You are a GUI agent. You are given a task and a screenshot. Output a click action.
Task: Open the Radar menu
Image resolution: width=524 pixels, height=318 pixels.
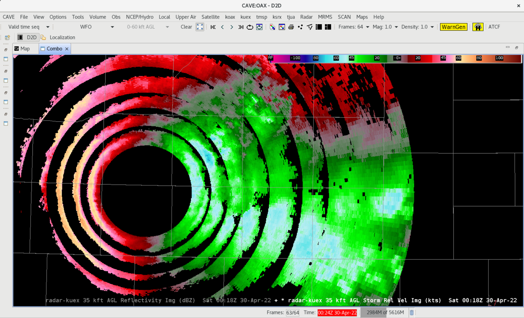[306, 17]
